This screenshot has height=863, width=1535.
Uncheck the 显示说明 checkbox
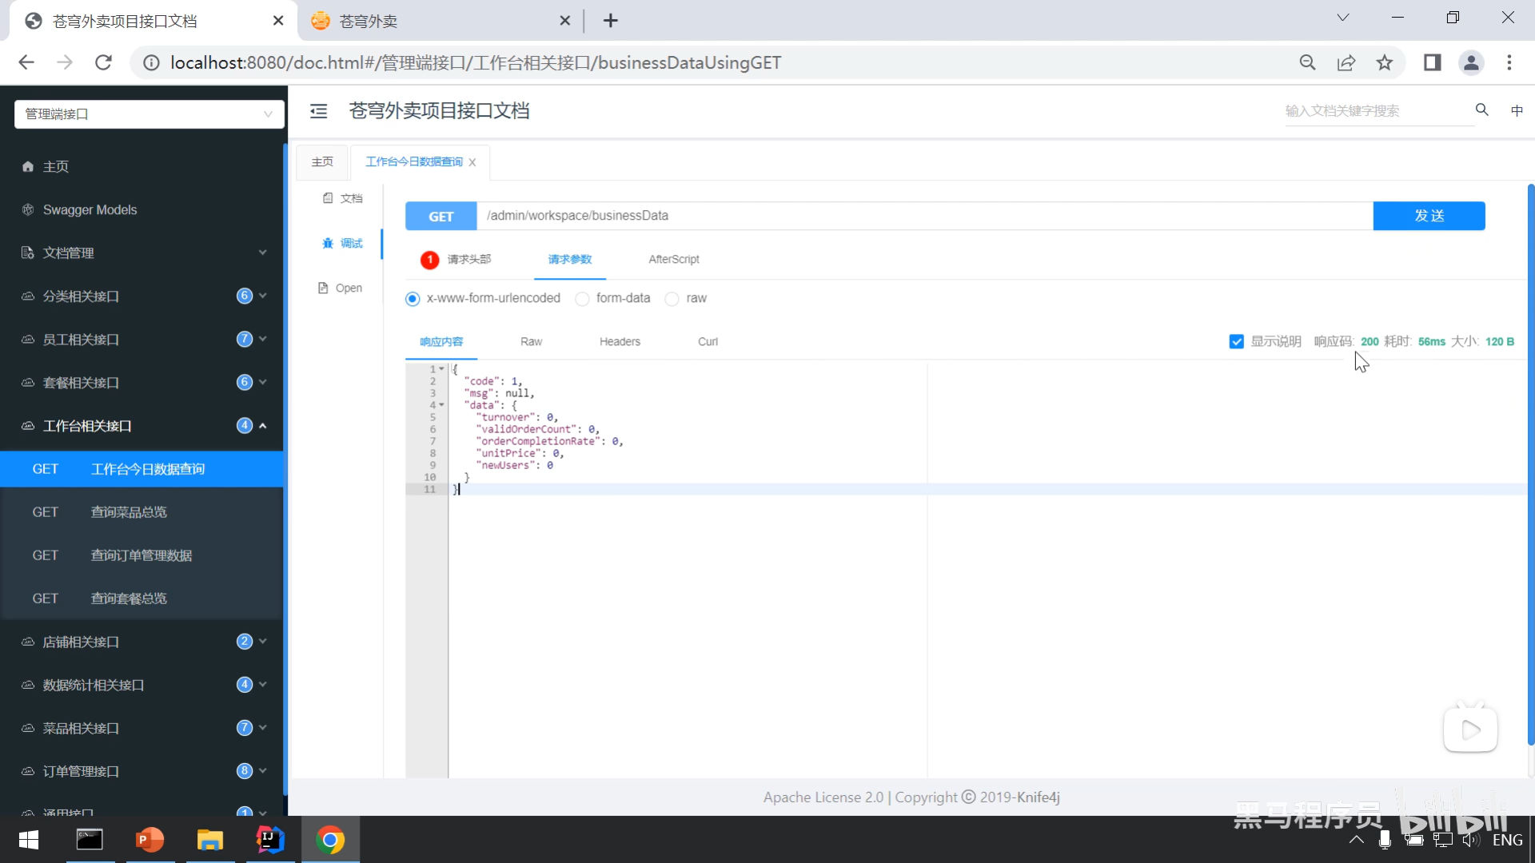tap(1236, 342)
